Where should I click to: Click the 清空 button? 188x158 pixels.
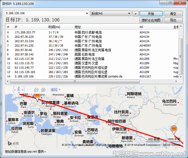tap(173, 14)
